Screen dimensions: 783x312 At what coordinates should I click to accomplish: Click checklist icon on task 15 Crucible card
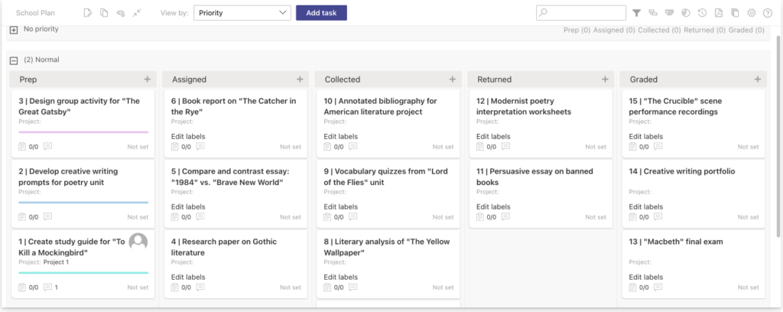[x=632, y=146]
